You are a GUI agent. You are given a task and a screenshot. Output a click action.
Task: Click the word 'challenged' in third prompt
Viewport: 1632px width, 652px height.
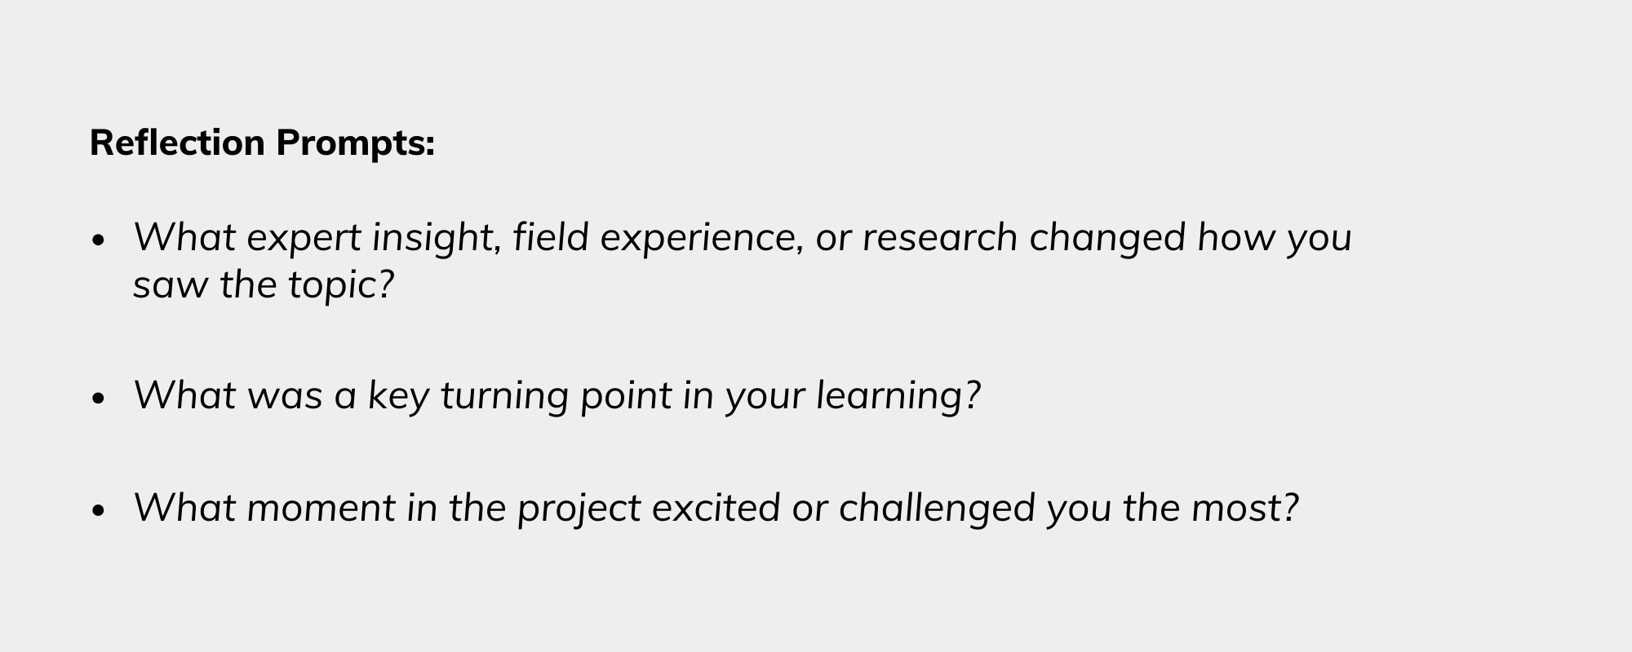pyautogui.click(x=937, y=509)
